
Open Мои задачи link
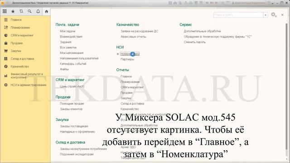(68, 31)
